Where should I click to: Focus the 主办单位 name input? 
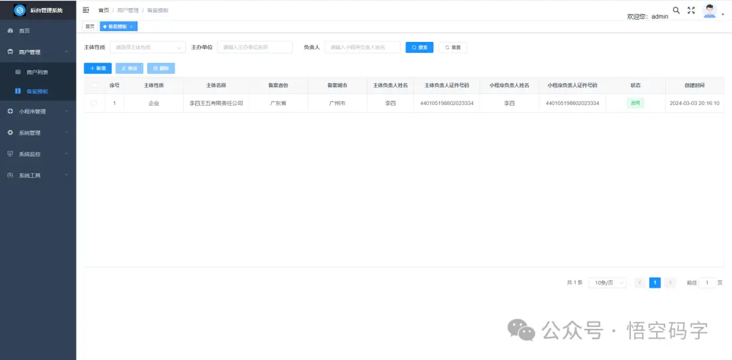(x=255, y=47)
